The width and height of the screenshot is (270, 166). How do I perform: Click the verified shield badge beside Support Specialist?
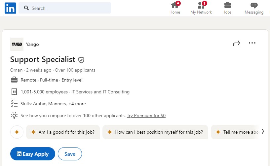(81, 60)
